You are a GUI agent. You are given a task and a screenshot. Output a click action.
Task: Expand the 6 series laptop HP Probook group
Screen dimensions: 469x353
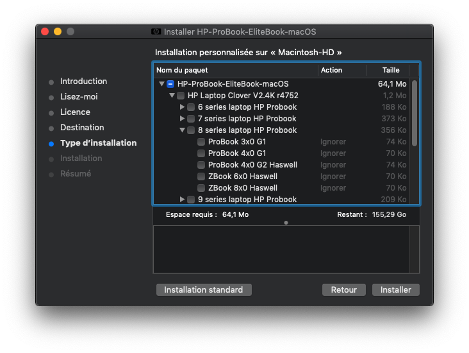(x=182, y=107)
